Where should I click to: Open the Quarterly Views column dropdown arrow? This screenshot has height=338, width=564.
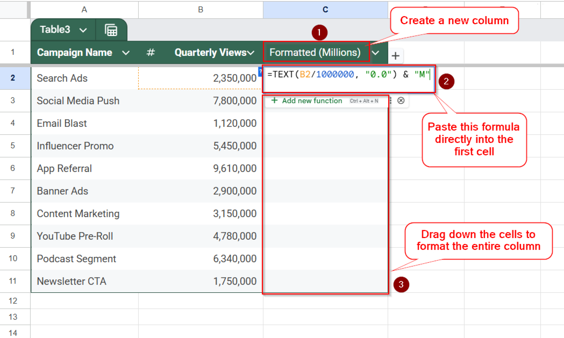251,53
